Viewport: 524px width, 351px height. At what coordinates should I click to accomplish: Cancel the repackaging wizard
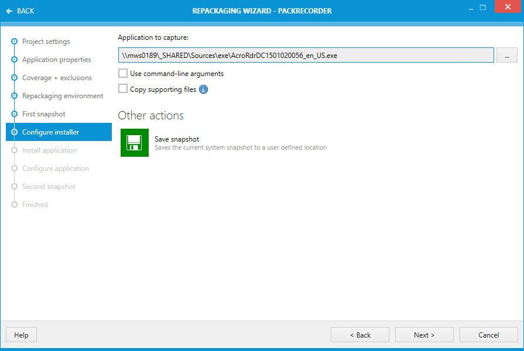[488, 335]
